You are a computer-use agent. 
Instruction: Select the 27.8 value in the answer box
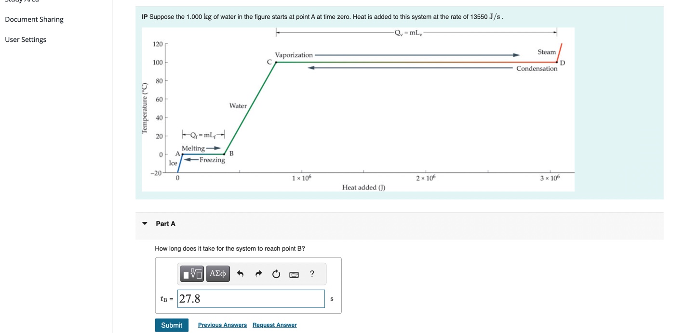189,298
